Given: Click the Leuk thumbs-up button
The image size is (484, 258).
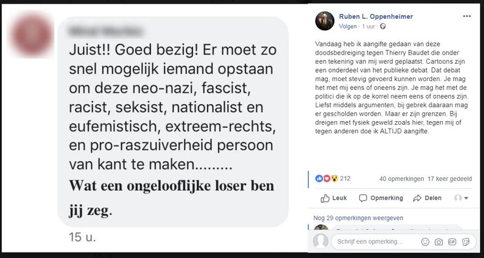Looking at the screenshot, I should 334,197.
